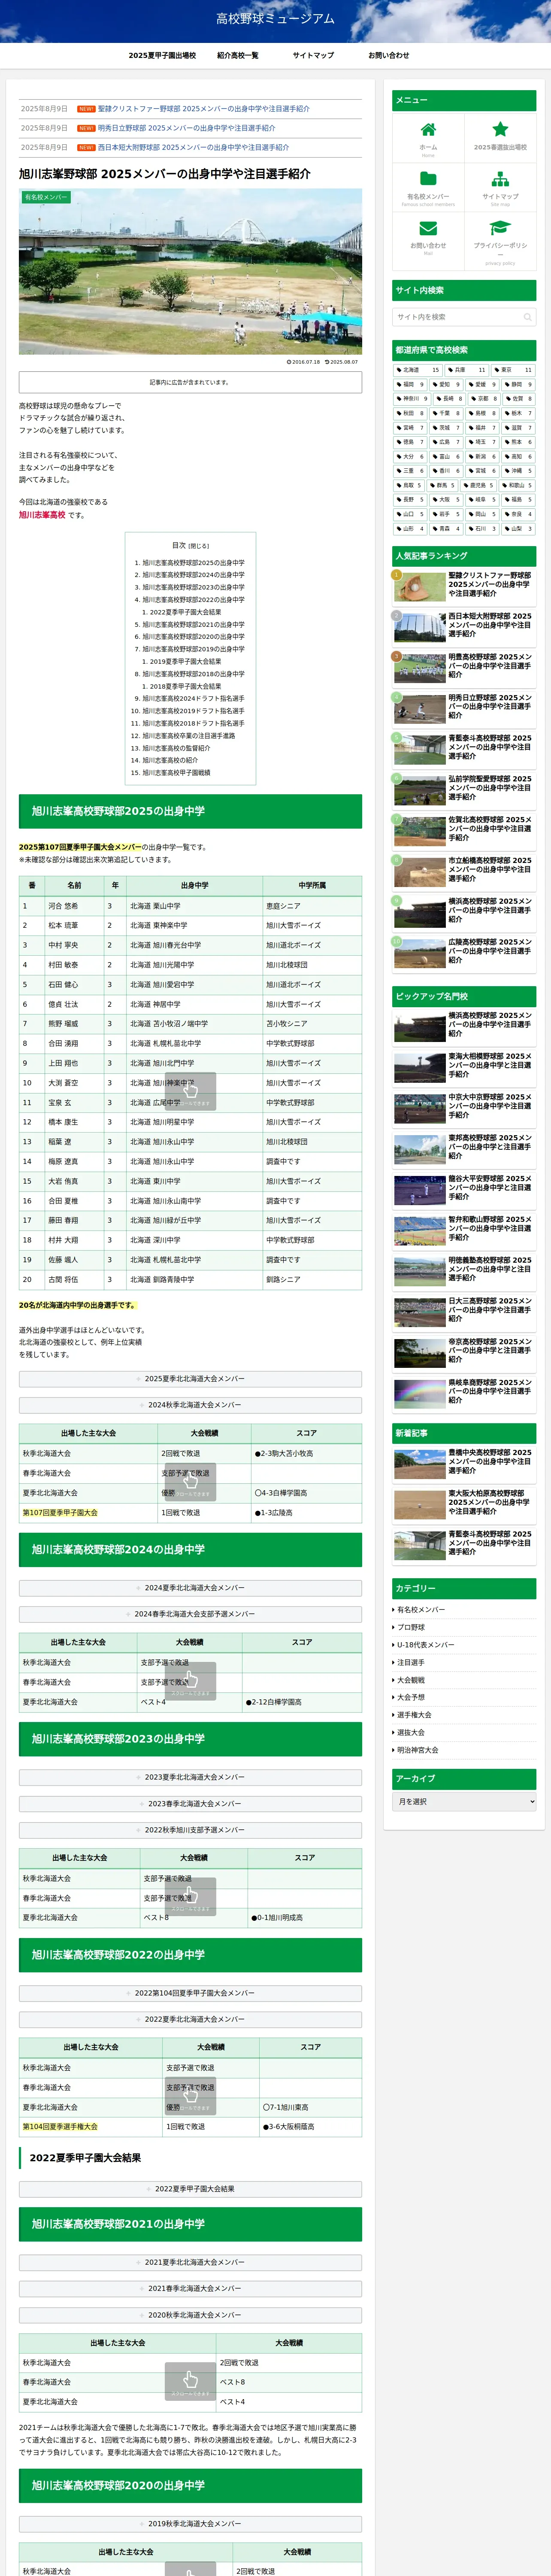The image size is (551, 2576).
Task: Open 紹介高校一覧 in top navigation
Action: (x=238, y=55)
